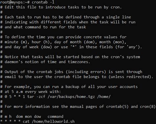Click the cat /home/helloworld.sh cron entry

(x=38, y=121)
